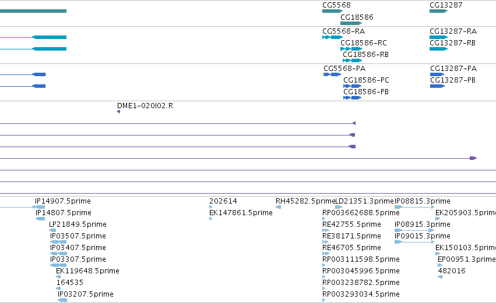Click the CG13287-RA transcript bar
This screenshot has height=303, width=496.
coord(438,37)
